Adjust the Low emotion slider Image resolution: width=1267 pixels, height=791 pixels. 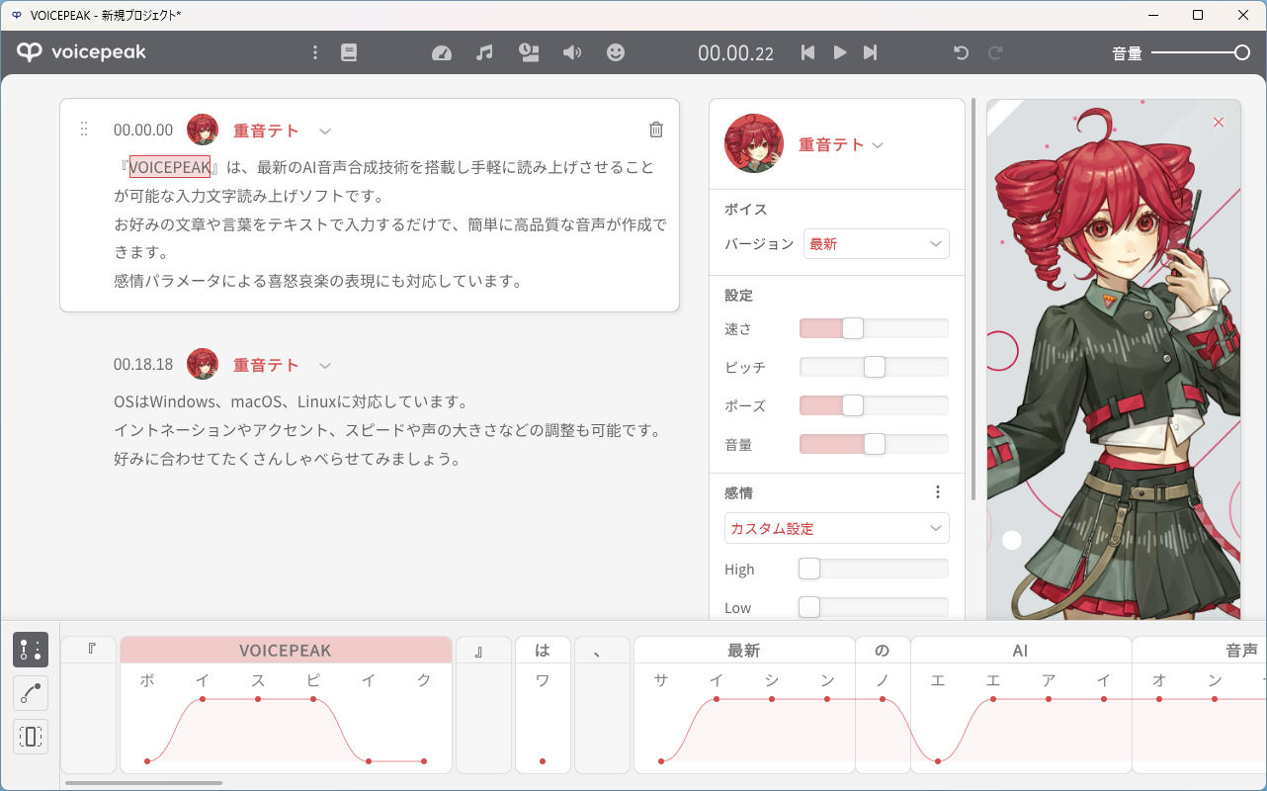(x=874, y=607)
